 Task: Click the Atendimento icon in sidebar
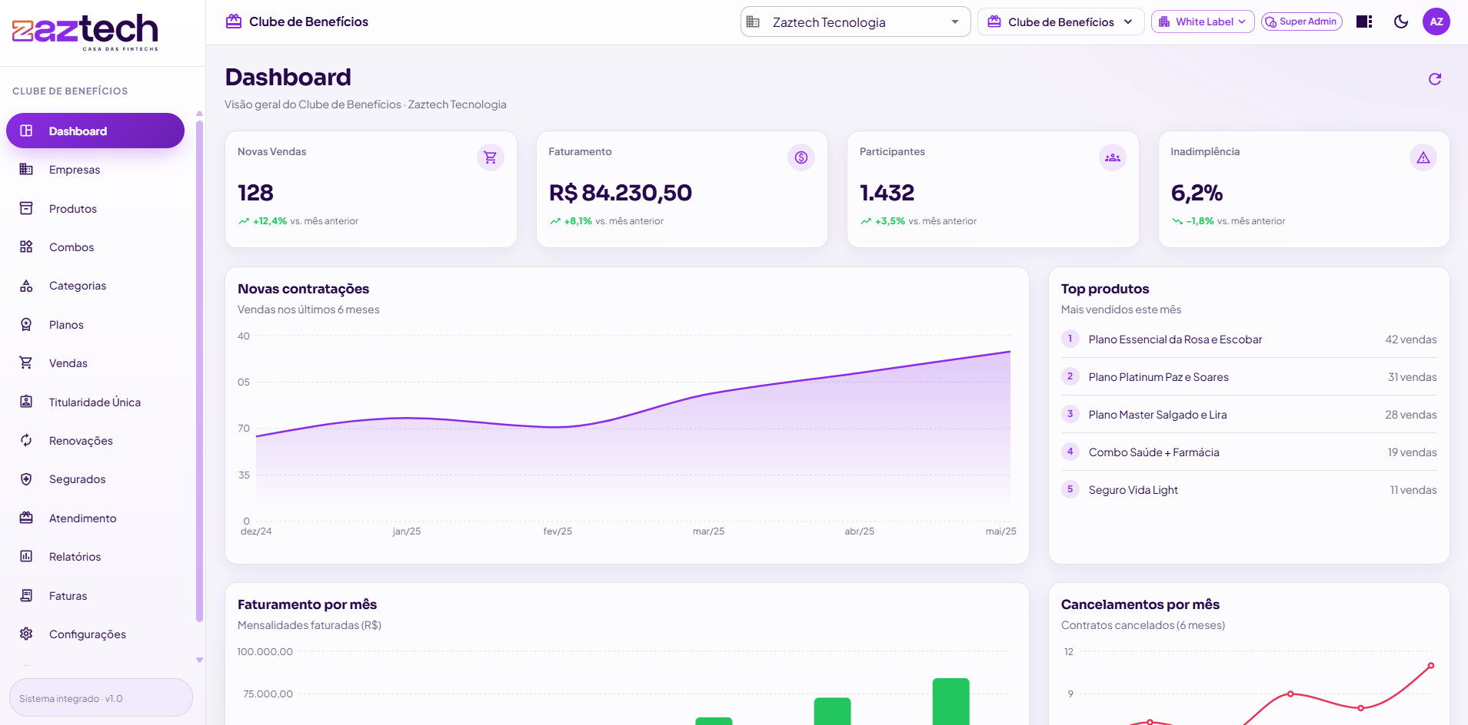26,518
